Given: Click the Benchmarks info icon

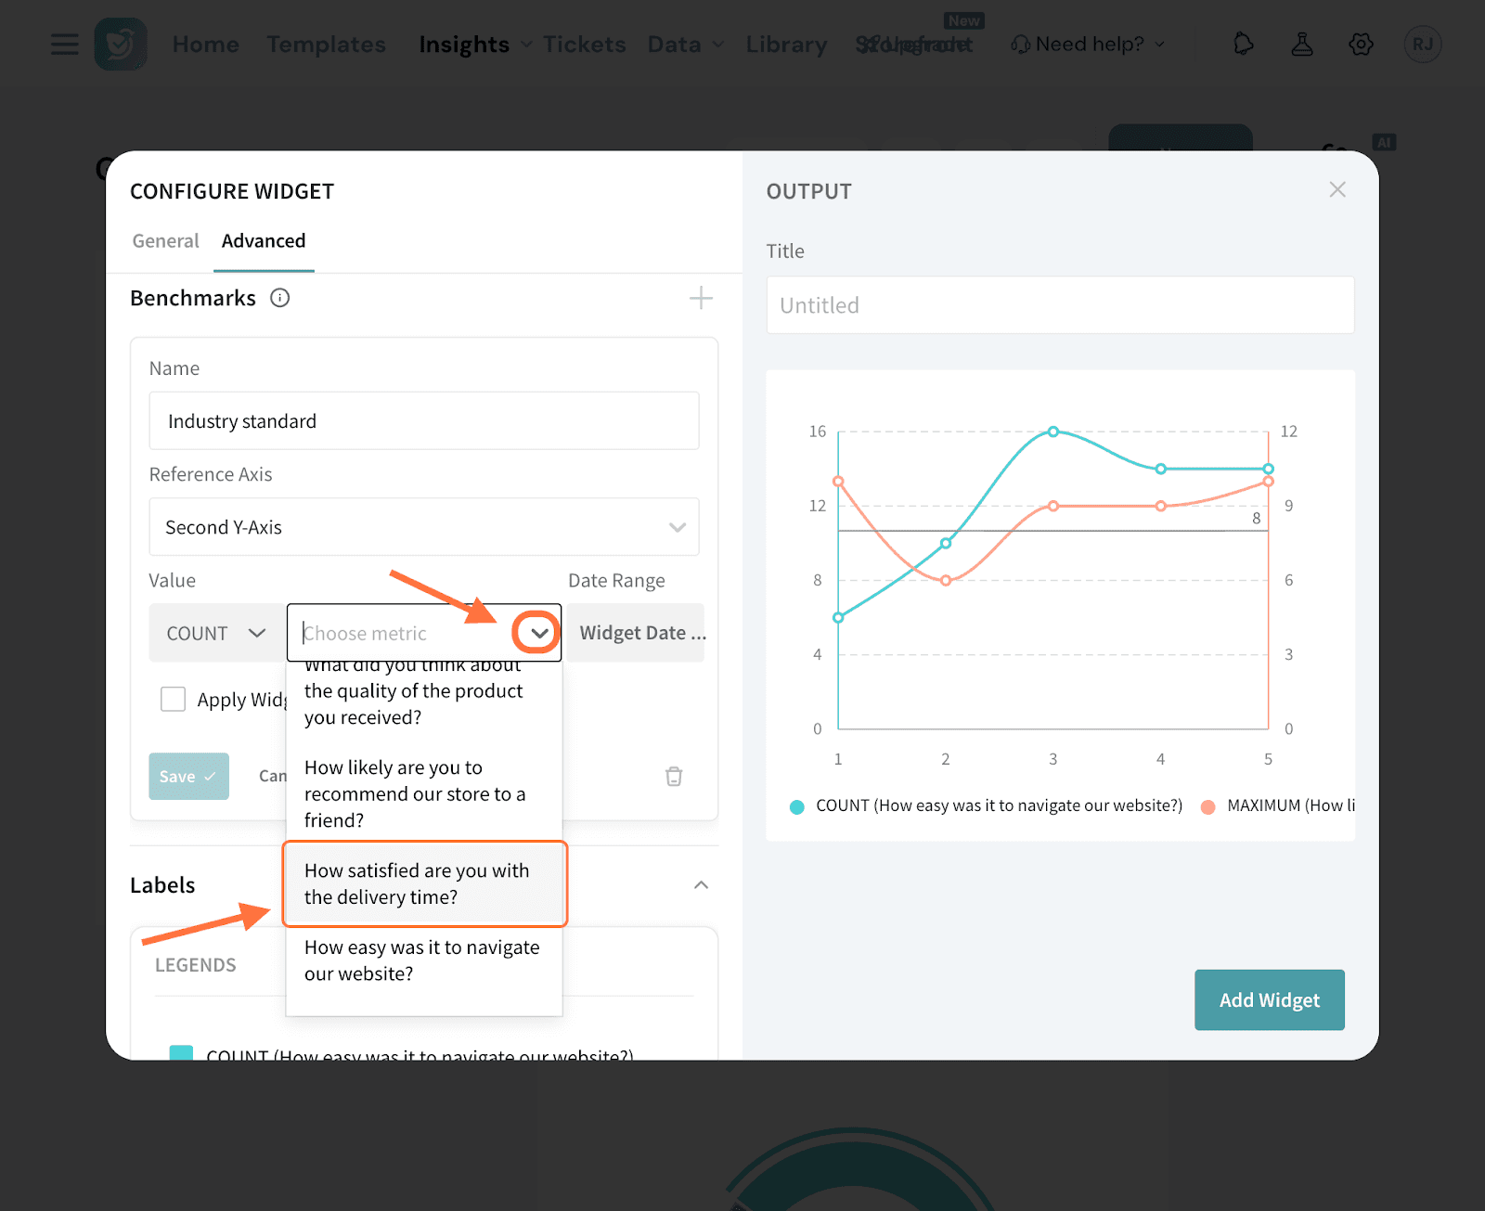Looking at the screenshot, I should point(279,298).
